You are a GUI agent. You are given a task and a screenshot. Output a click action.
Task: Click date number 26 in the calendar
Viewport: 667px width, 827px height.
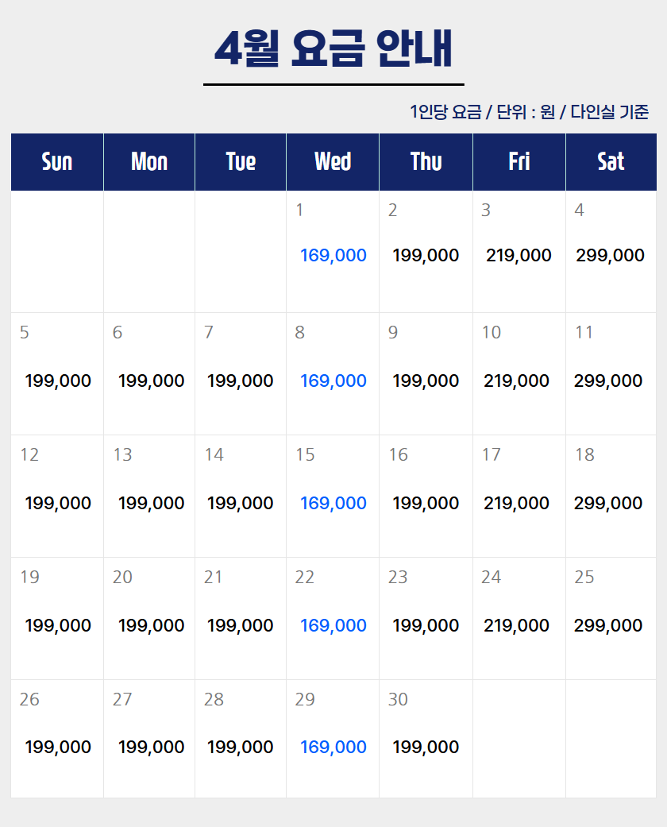[x=29, y=700]
